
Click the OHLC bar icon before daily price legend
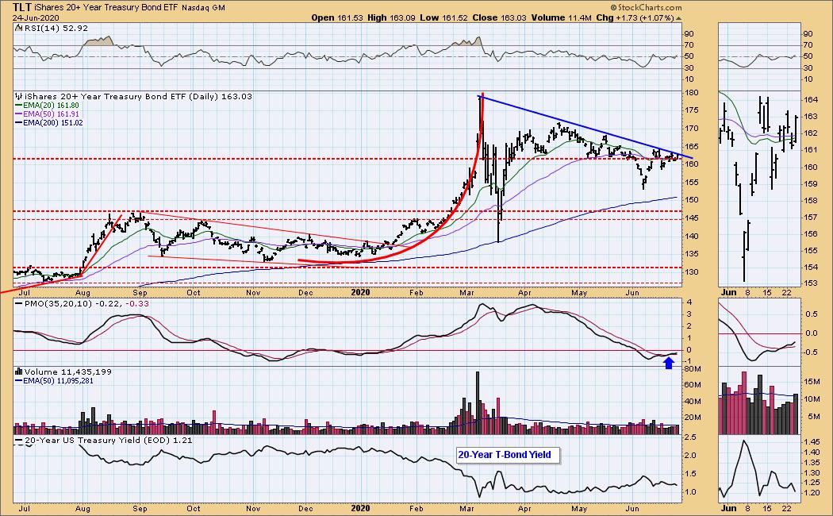[x=18, y=97]
